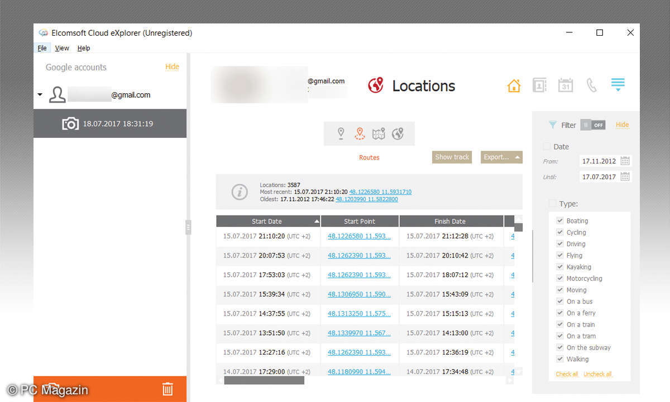670x402 pixels.
Task: Open the Contacts icon
Action: point(539,85)
